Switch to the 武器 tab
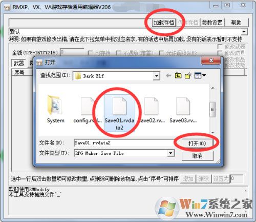The width and height of the screenshot is (256, 222). tap(18, 63)
